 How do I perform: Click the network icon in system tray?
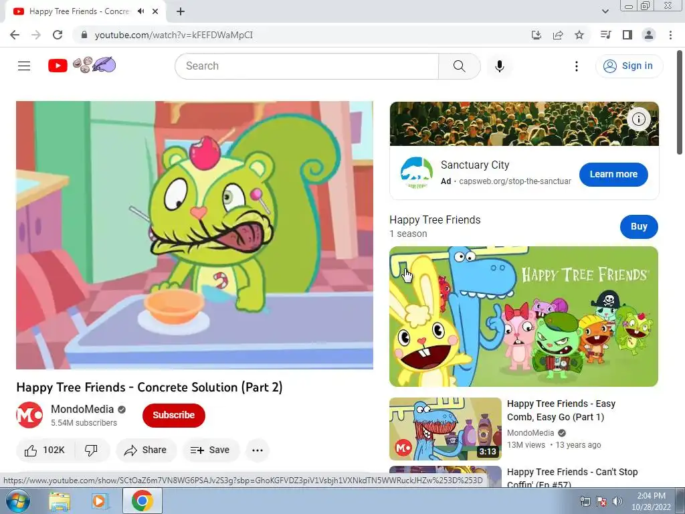tap(585, 502)
